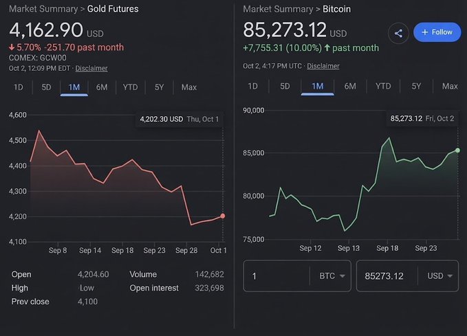This screenshot has height=336, width=467.
Task: Open the Gold Futures Disclaimer link
Action: point(91,68)
